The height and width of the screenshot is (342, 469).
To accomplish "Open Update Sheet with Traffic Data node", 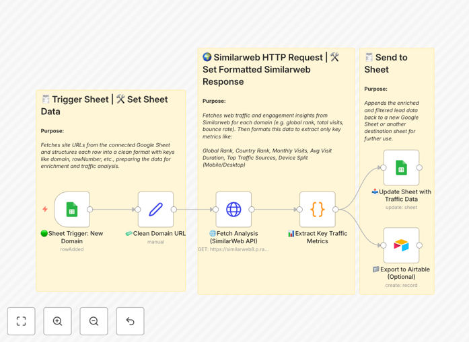I will [x=401, y=167].
